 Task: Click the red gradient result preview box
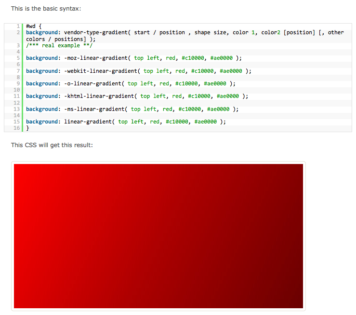[158, 236]
